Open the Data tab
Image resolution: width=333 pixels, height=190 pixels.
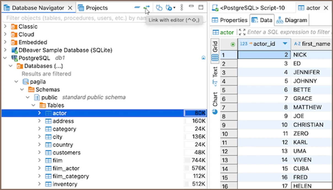pyautogui.click(x=262, y=20)
